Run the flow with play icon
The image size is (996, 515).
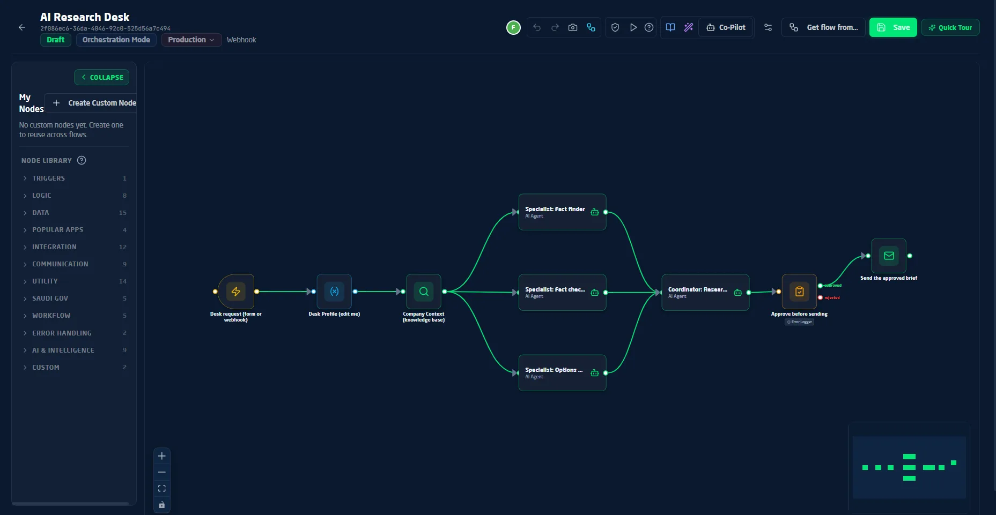[633, 27]
